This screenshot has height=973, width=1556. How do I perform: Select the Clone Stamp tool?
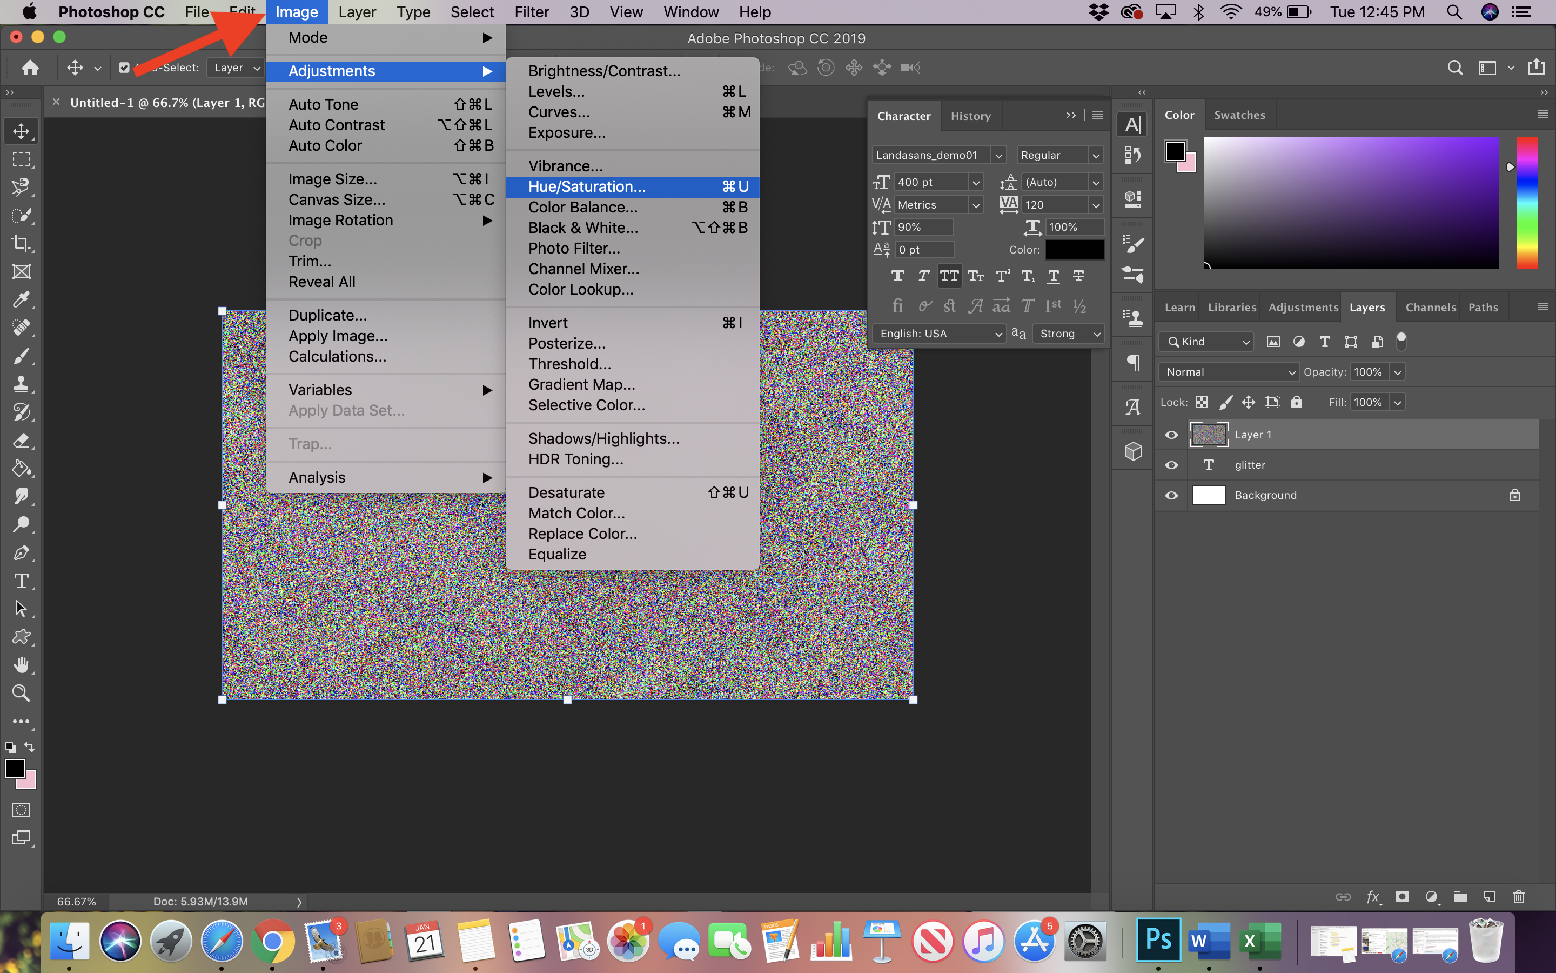pyautogui.click(x=21, y=384)
